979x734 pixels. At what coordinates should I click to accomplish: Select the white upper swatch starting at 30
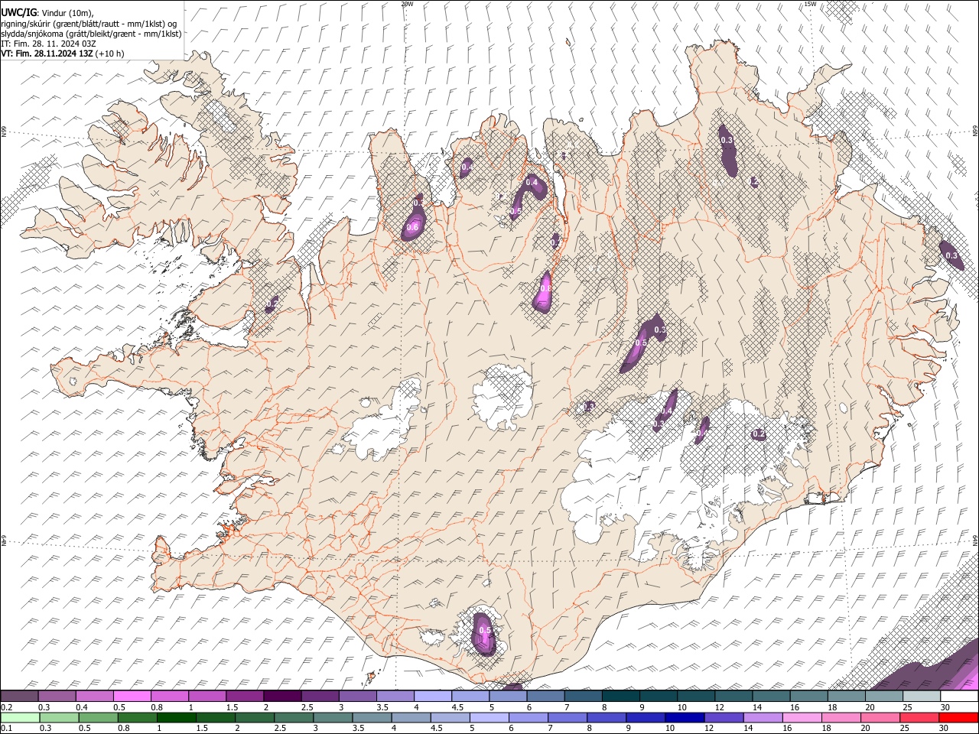click(x=959, y=697)
